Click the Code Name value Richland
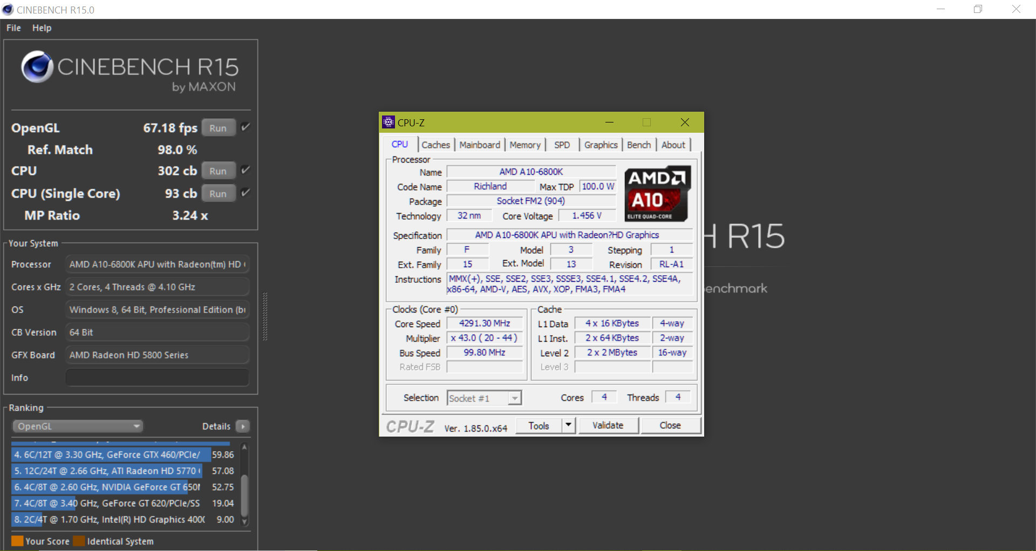 [490, 186]
